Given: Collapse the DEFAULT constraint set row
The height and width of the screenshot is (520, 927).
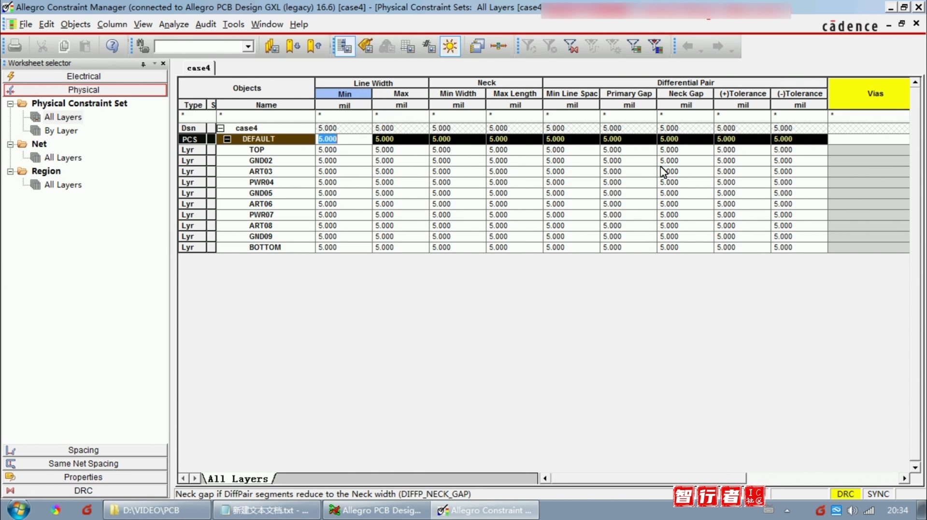Looking at the screenshot, I should tap(227, 139).
